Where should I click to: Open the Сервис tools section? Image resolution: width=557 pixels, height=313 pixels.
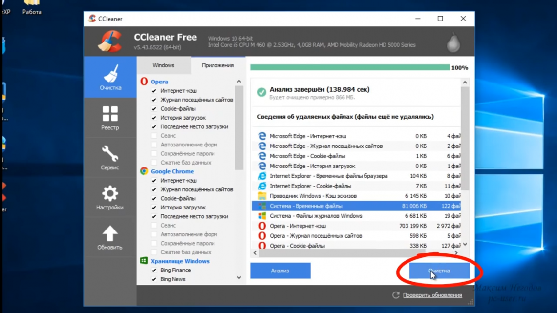[110, 158]
